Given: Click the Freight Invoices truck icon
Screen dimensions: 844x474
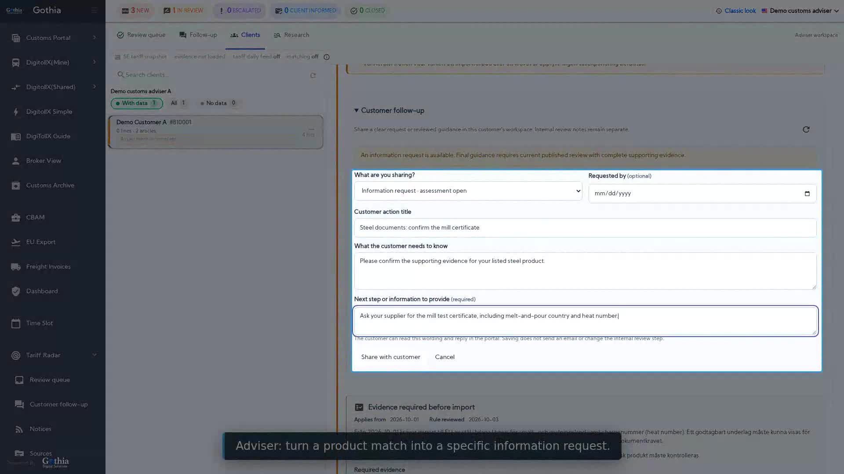Looking at the screenshot, I should pos(16,267).
